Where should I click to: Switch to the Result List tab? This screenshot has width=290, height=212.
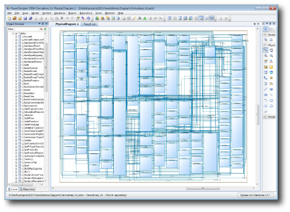[90, 24]
